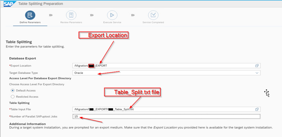Screen dimensions: 282x137
Task: Click Access Level For Database Export Directory heading
Action: [x=40, y=78]
